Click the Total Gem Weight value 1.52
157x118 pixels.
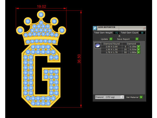(116, 33)
